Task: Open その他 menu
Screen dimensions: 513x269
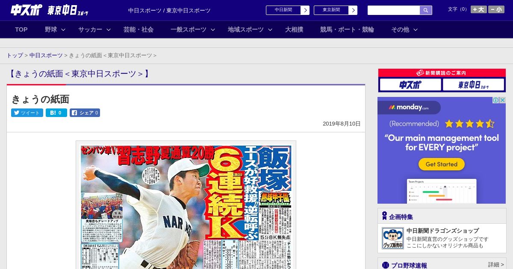Action: (400, 29)
